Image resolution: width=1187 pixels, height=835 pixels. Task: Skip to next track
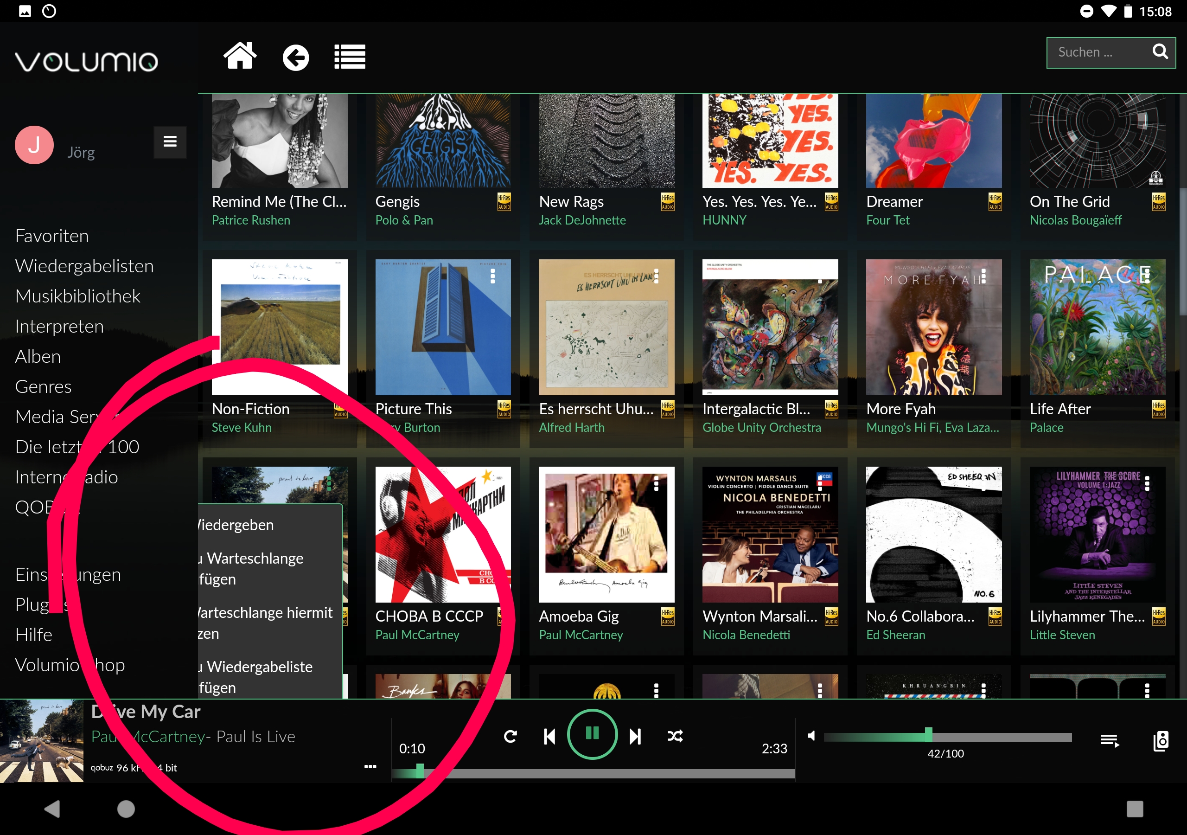pyautogui.click(x=635, y=736)
